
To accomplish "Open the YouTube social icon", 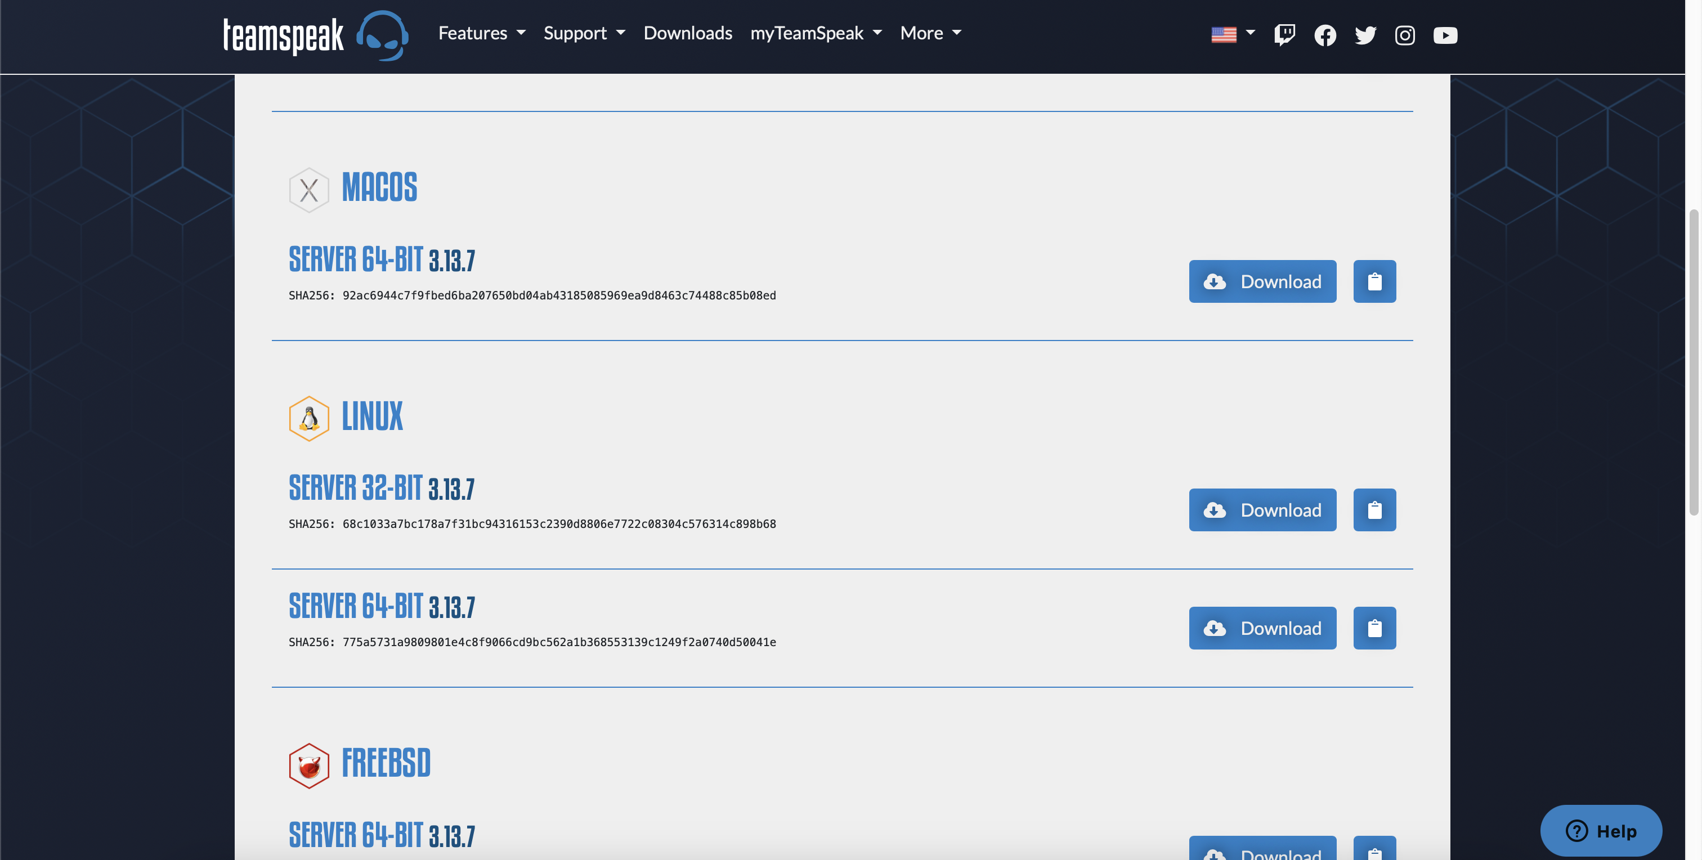I will tap(1445, 35).
